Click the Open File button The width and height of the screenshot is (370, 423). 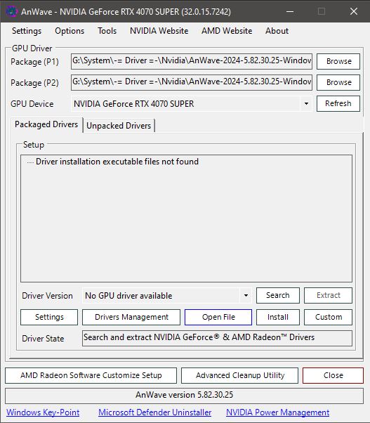coord(218,317)
